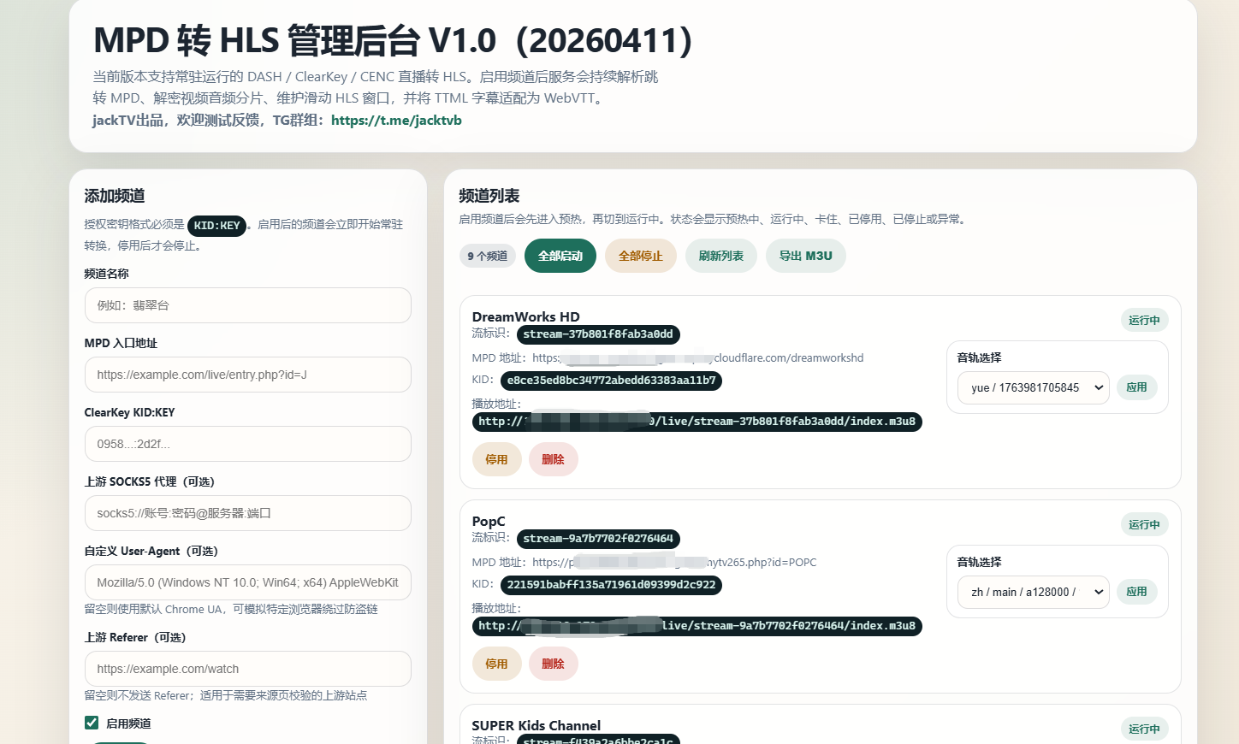Delete the PopC channel
1239x744 pixels.
click(x=553, y=664)
